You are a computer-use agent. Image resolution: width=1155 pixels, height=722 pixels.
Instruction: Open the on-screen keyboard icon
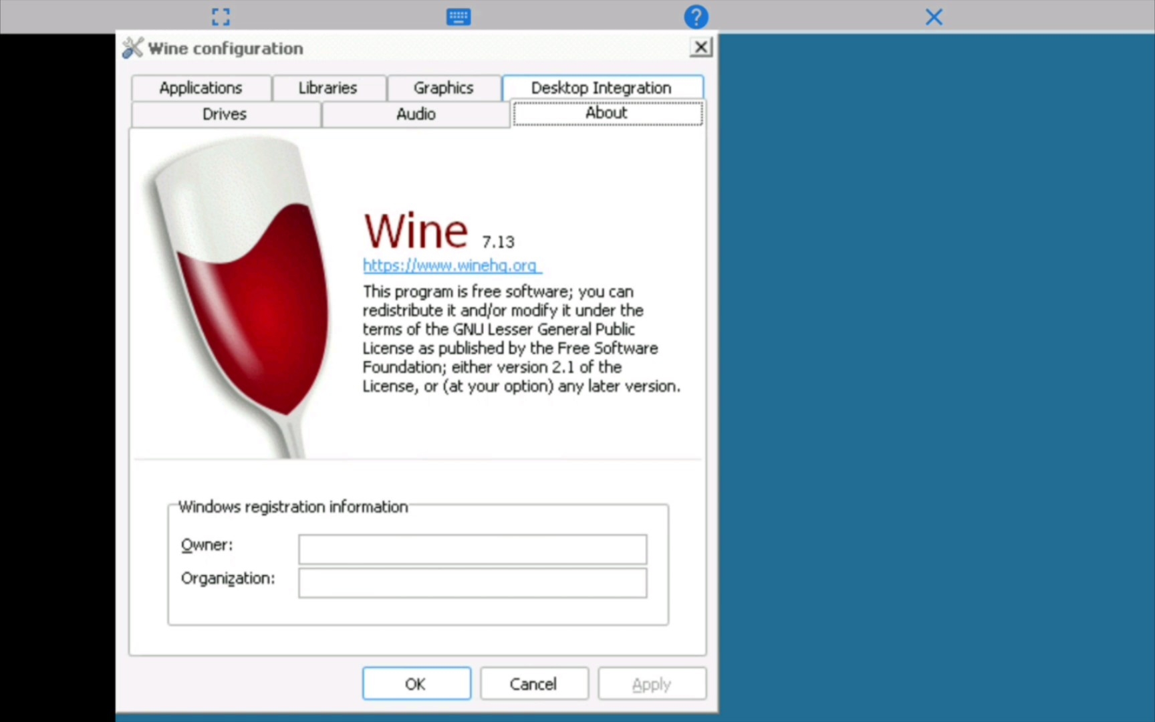click(x=459, y=17)
